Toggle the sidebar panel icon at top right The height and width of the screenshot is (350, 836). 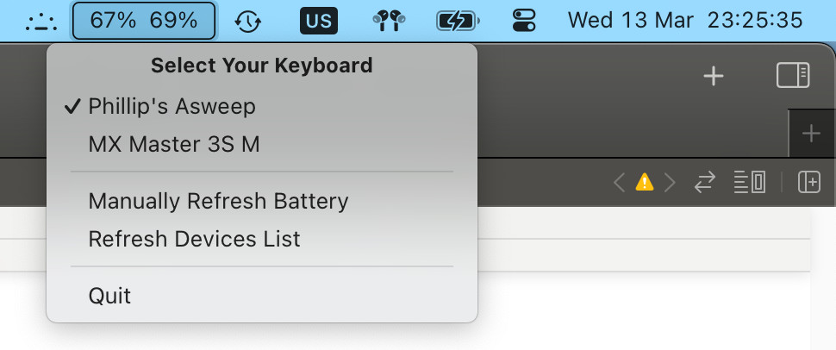tap(793, 75)
